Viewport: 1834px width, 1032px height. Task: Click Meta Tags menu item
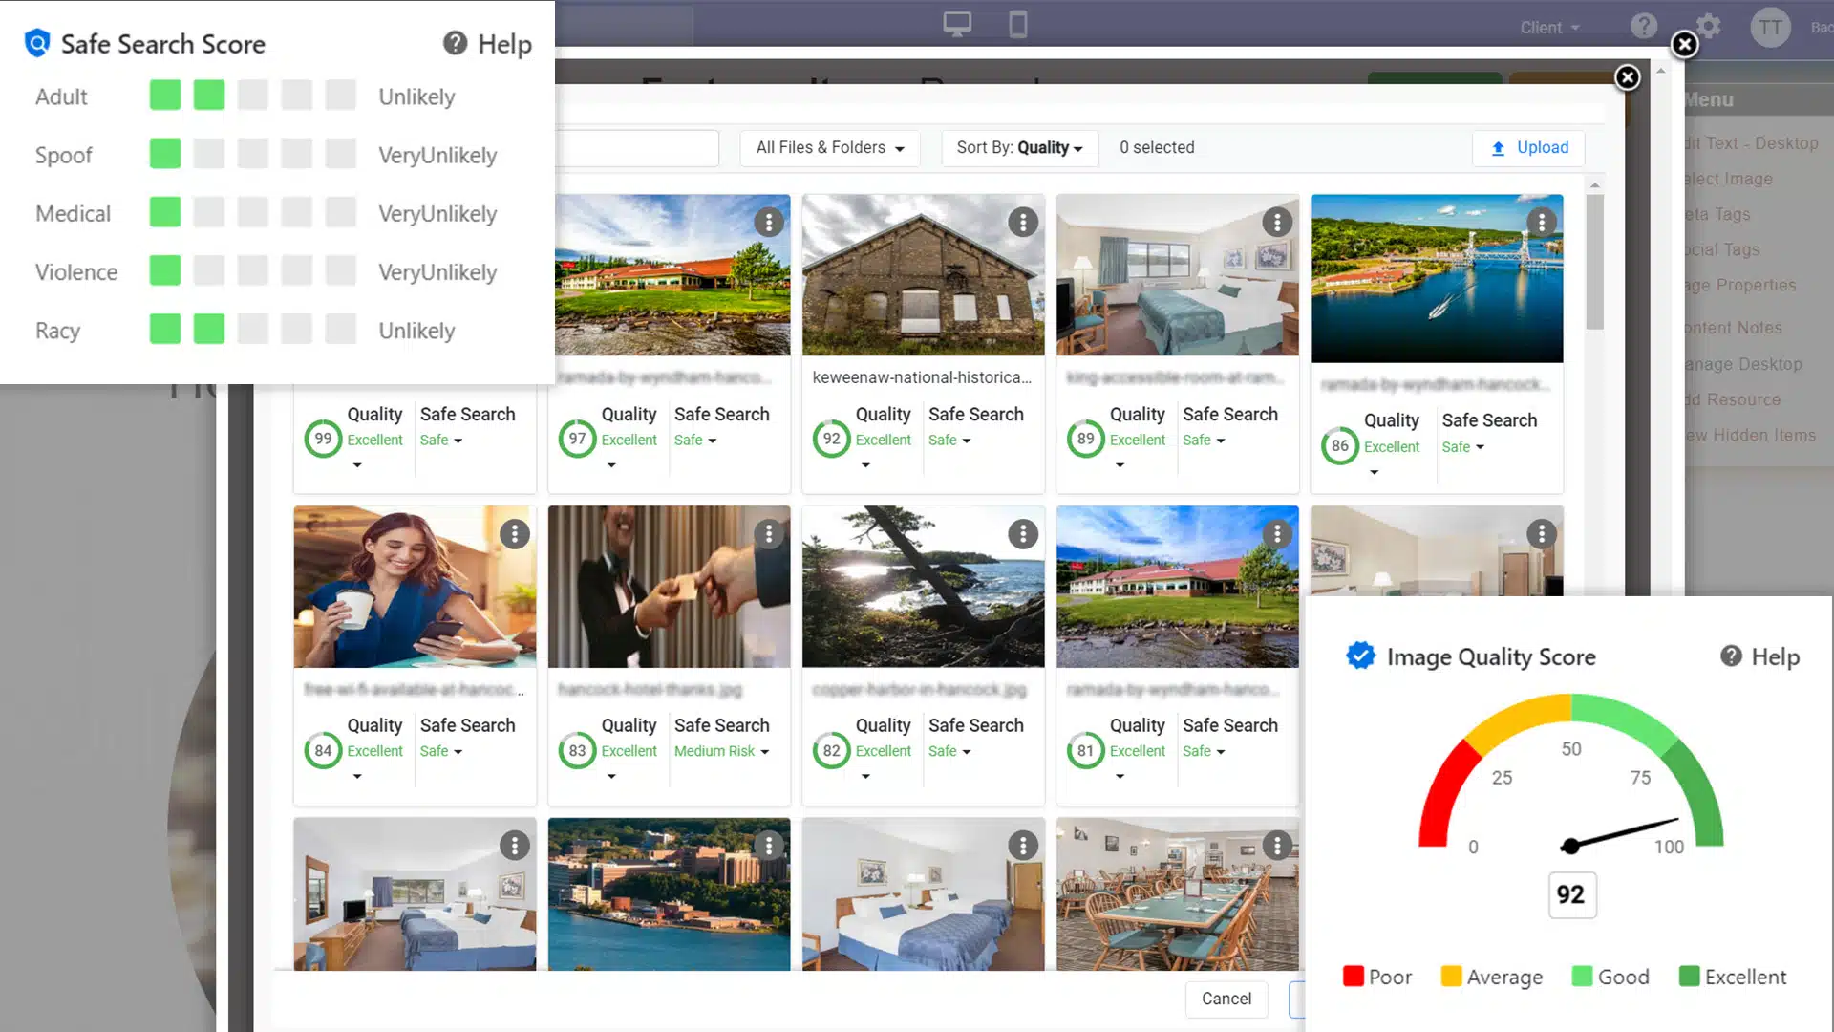pos(1717,214)
